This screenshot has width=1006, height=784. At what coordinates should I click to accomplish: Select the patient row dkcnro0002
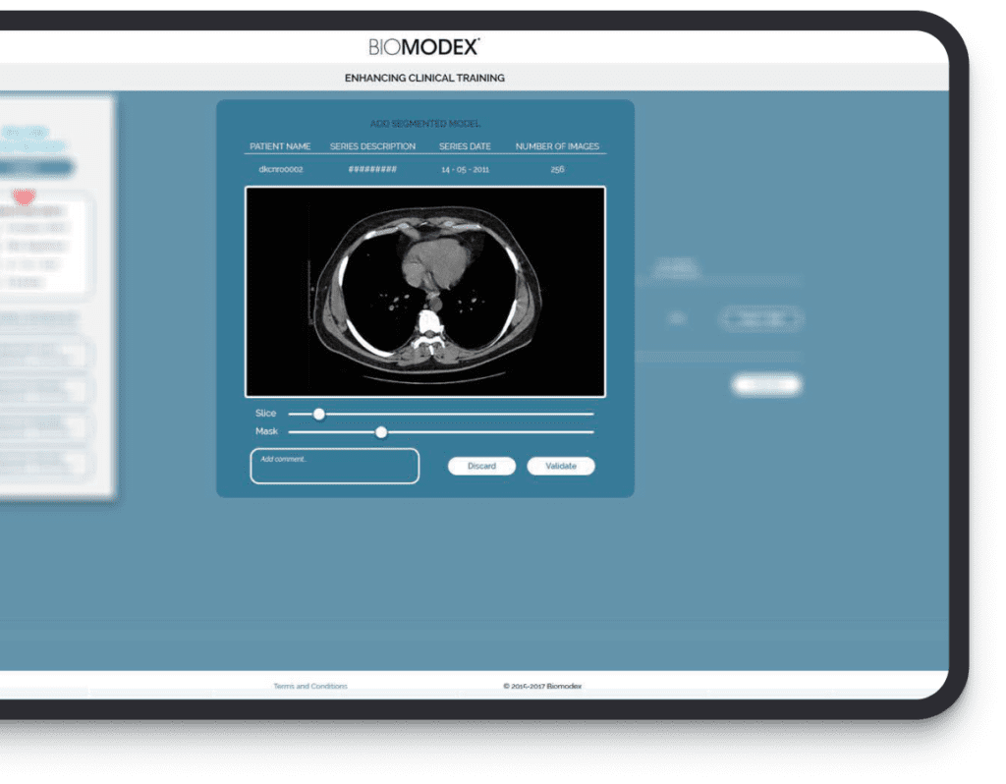pyautogui.click(x=280, y=168)
